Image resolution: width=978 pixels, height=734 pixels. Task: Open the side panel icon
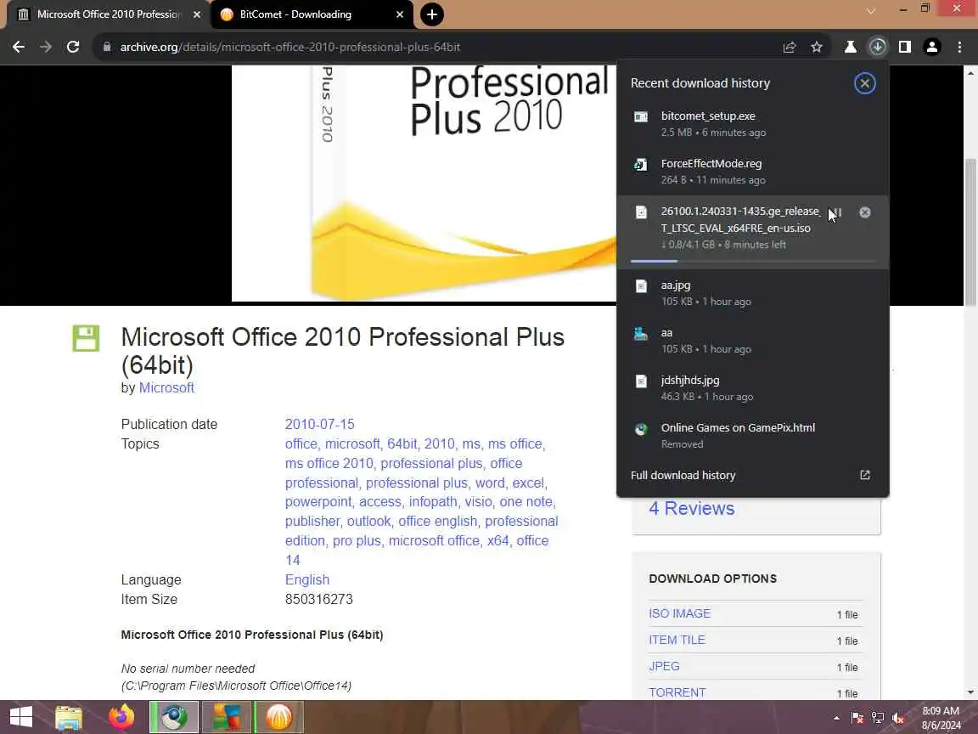tap(905, 47)
